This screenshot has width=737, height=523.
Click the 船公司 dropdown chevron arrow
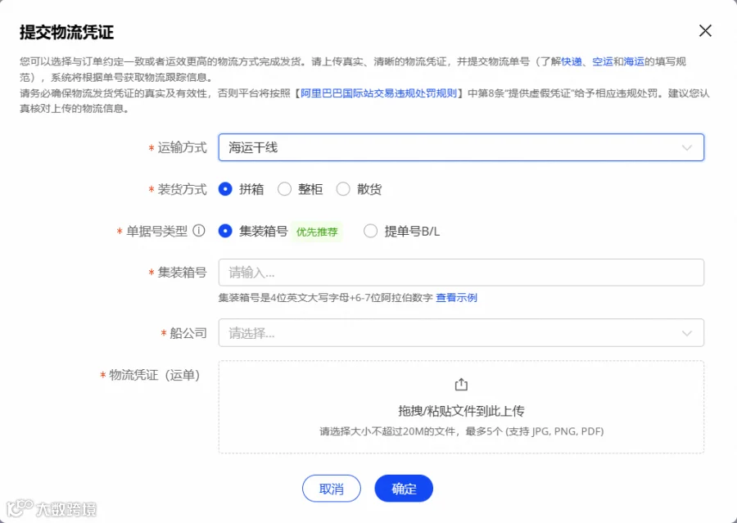pyautogui.click(x=687, y=333)
